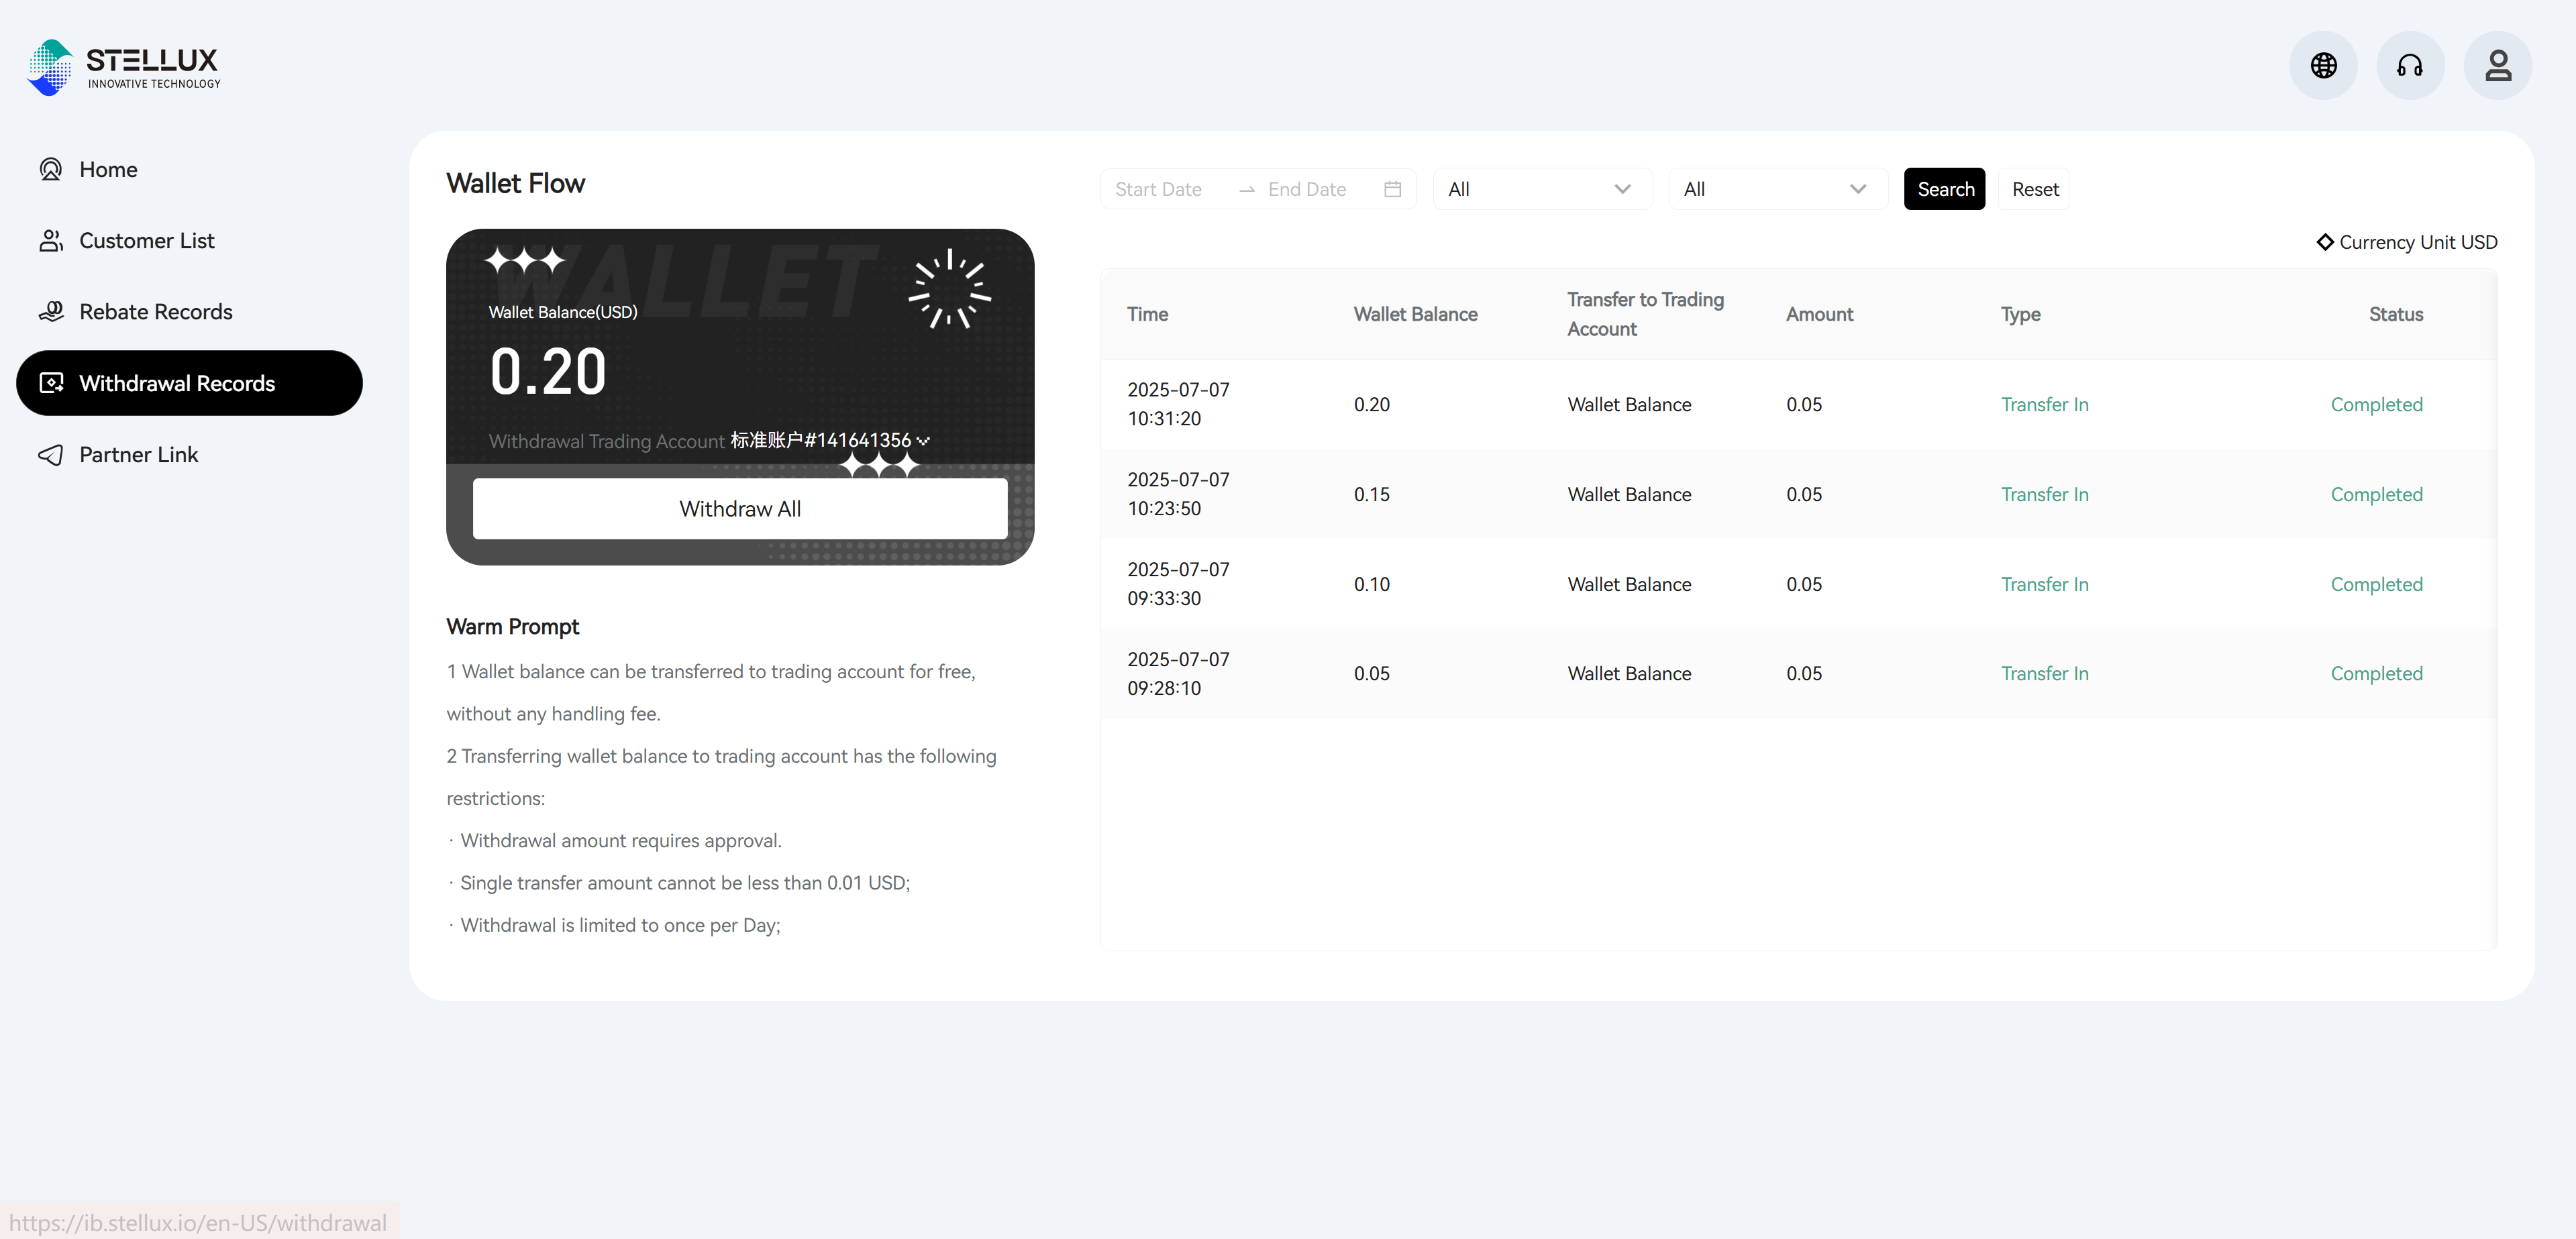2576x1239 pixels.
Task: Select the 2025-07-07 10:31:20 row time
Action: [1178, 404]
